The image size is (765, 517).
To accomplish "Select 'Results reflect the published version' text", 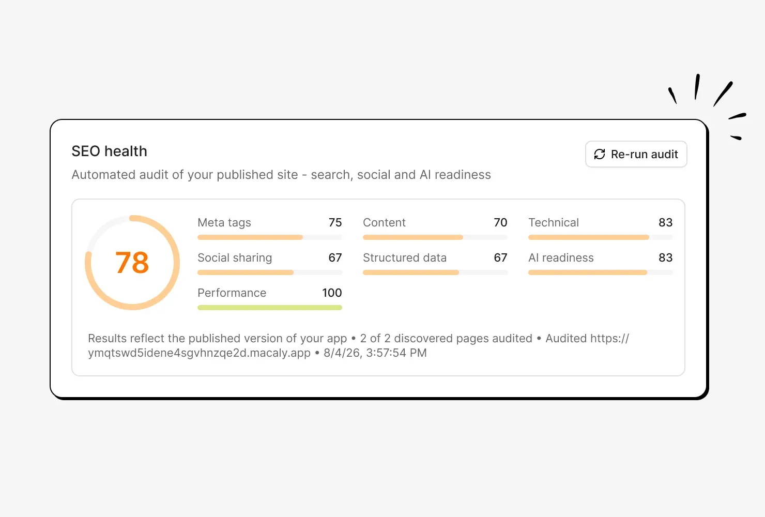I will click(x=218, y=338).
